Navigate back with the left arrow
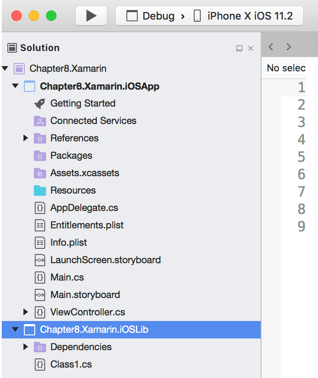 271,47
